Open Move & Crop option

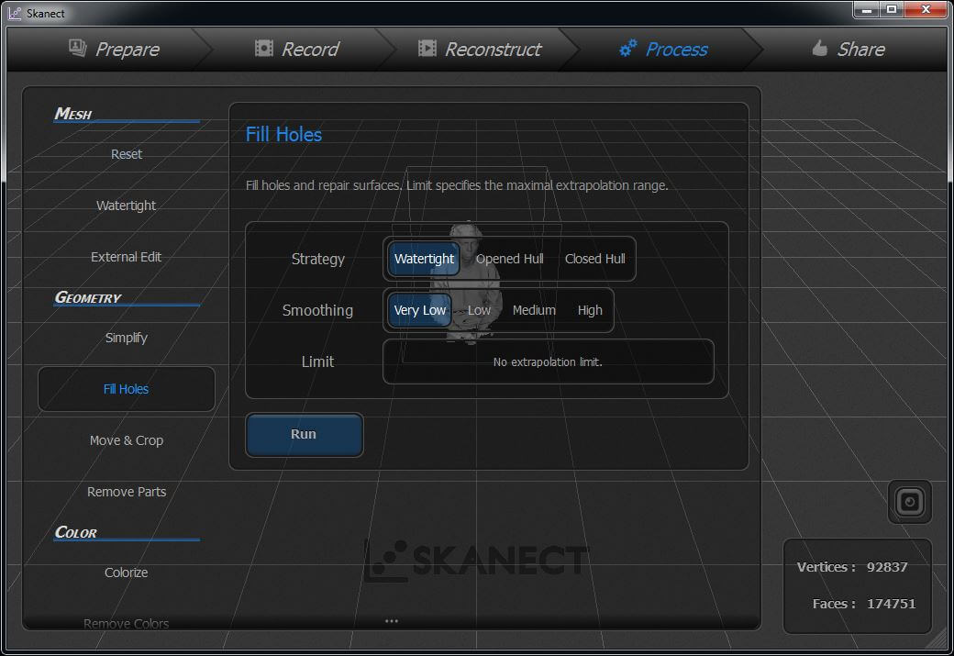126,440
